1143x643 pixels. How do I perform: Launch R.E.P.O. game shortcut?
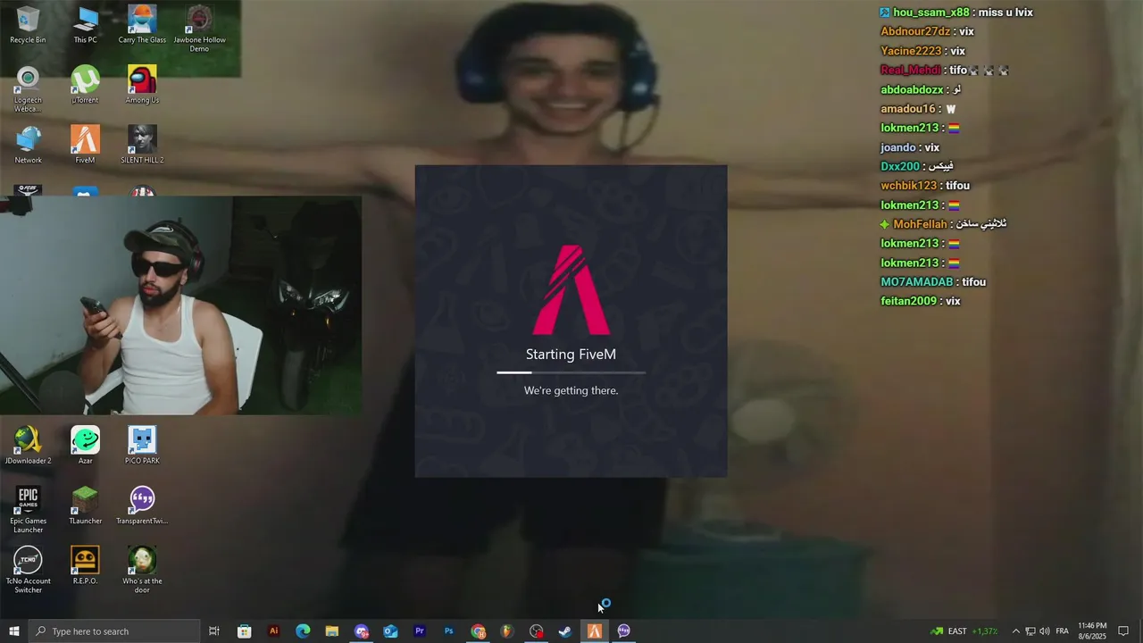click(x=85, y=566)
